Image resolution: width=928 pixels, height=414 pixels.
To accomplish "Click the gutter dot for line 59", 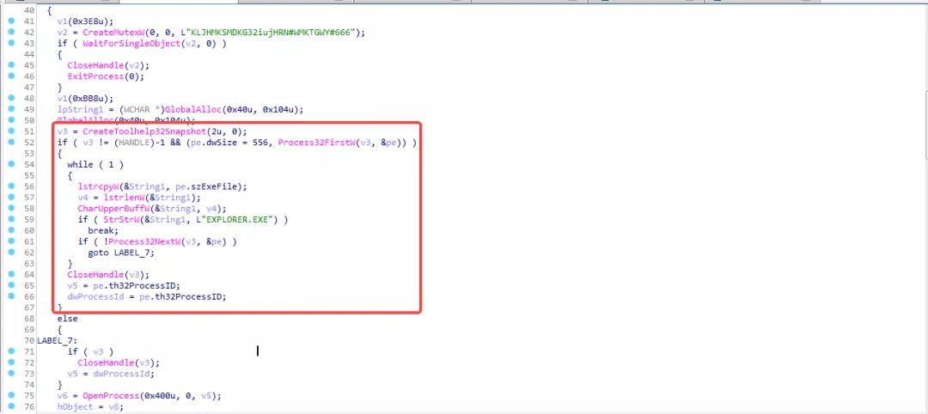I will (11, 219).
